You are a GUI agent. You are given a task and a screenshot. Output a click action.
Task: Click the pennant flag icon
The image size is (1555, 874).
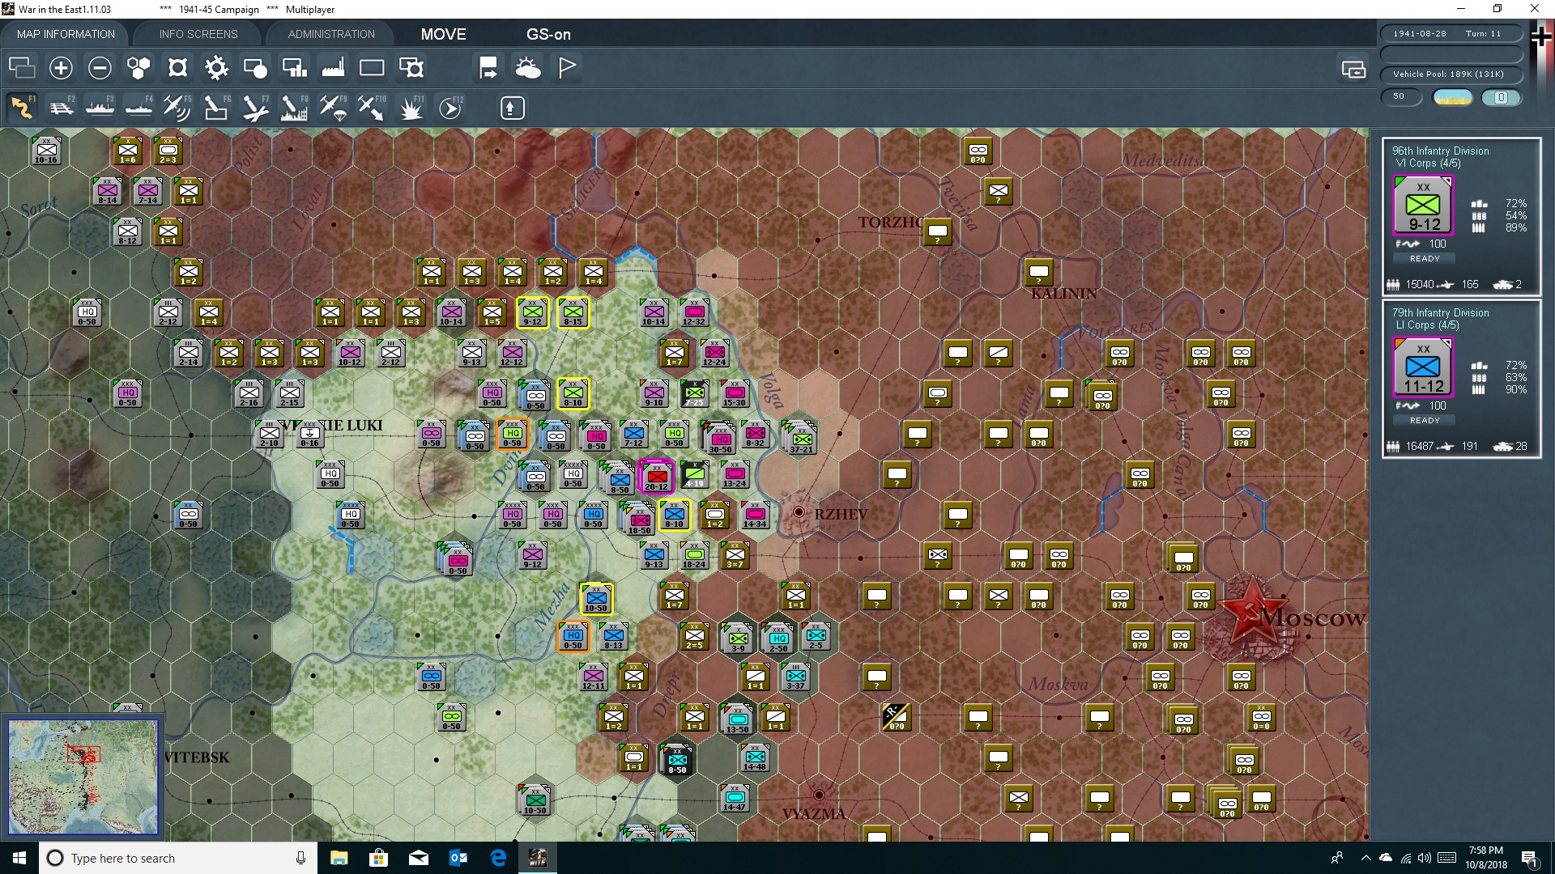pos(567,68)
